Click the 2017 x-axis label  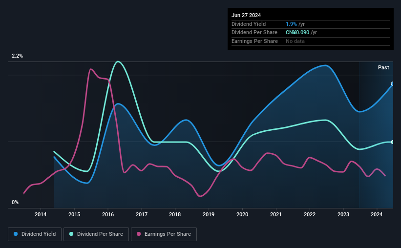tap(142, 214)
